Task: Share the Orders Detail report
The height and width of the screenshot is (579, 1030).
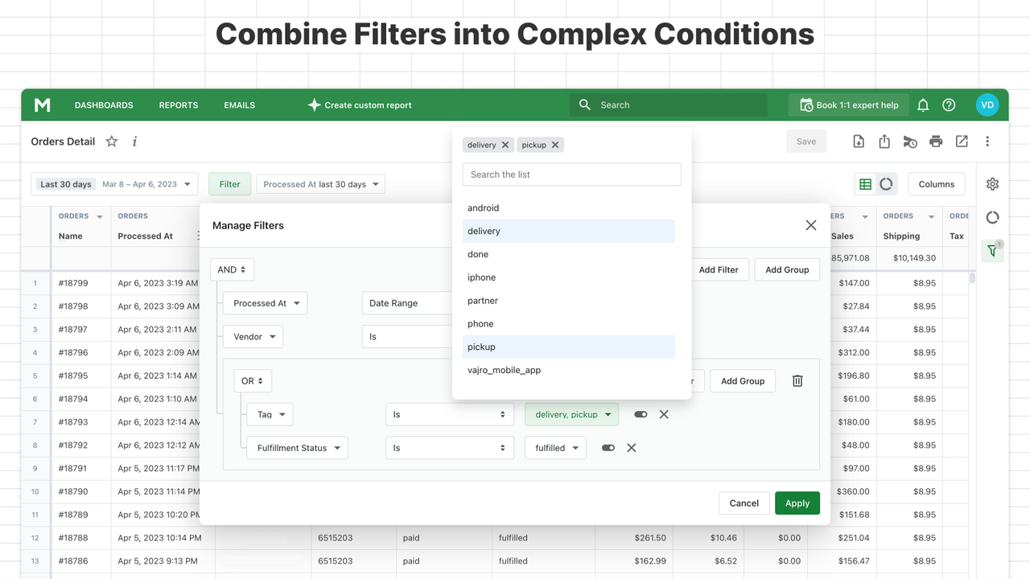Action: (x=884, y=141)
